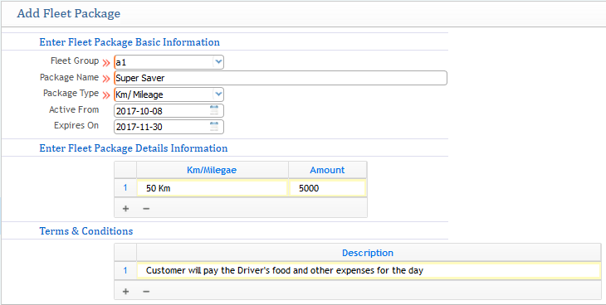
Task: Remove a row from the Km/Mileage table
Action: coord(146,209)
